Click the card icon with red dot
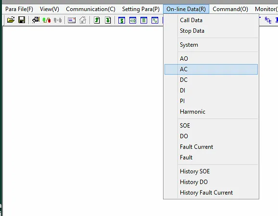278x216 pixels. 72,20
